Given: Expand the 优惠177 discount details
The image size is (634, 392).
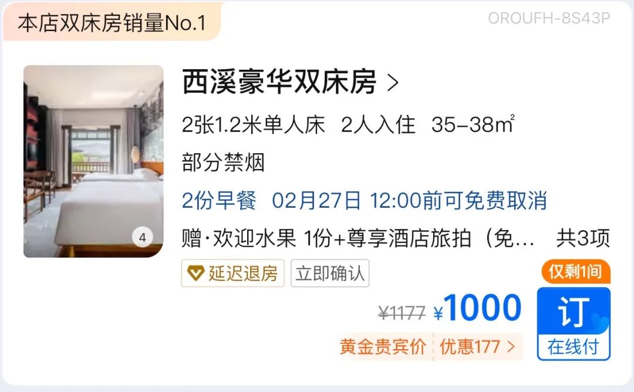Looking at the screenshot, I should pyautogui.click(x=477, y=347).
